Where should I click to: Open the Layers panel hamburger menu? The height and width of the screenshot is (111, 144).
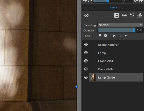pos(141,7)
